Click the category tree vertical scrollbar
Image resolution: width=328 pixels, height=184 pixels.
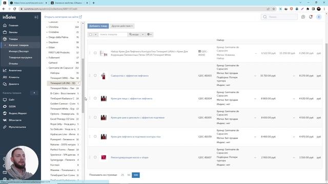point(83,85)
